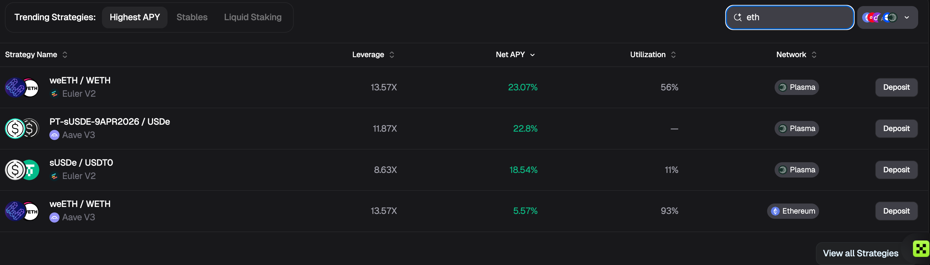The width and height of the screenshot is (930, 265).
Task: Click the Ethereum network badge icon
Action: point(775,211)
